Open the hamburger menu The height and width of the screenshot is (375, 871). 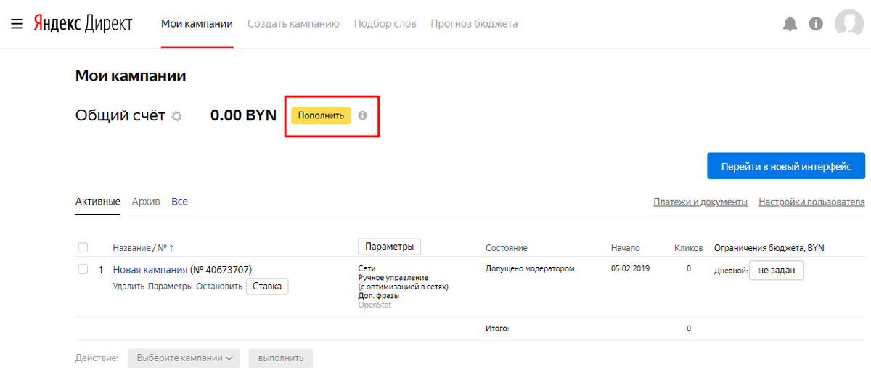tap(16, 24)
